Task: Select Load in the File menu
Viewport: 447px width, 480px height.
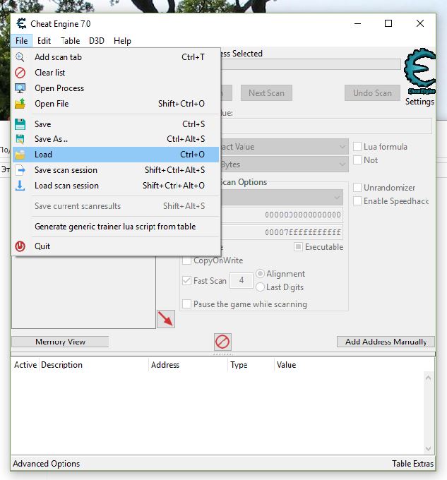Action: tap(116, 155)
